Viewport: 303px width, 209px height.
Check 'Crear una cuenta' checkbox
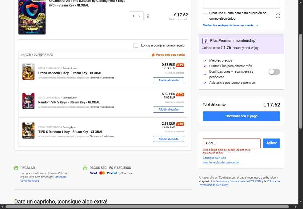click(205, 16)
